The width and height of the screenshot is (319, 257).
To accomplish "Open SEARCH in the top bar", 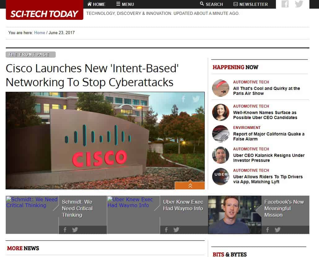I will [212, 4].
